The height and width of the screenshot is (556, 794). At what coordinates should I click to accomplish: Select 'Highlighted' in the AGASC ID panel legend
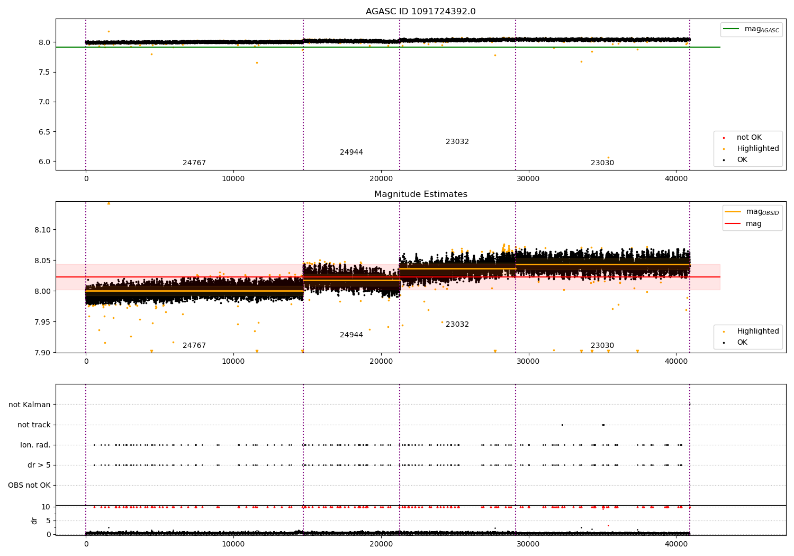[758, 149]
